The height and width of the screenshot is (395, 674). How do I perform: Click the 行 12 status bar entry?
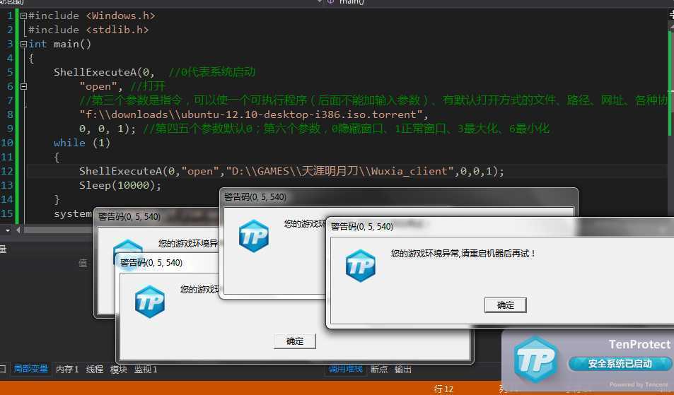tap(443, 389)
